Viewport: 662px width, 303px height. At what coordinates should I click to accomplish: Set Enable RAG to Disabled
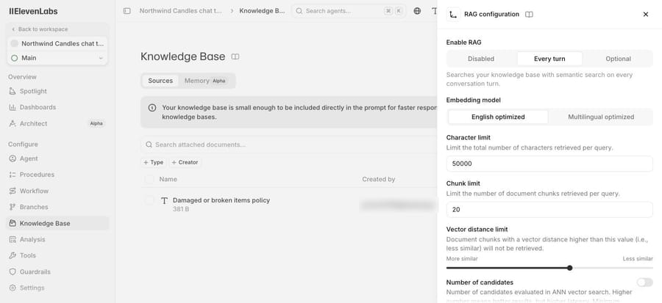tap(481, 59)
